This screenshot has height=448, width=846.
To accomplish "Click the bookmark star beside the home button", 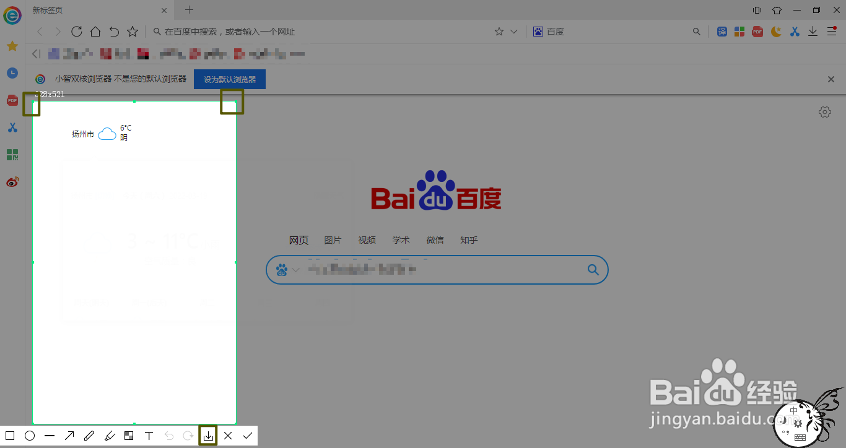I will coord(133,32).
